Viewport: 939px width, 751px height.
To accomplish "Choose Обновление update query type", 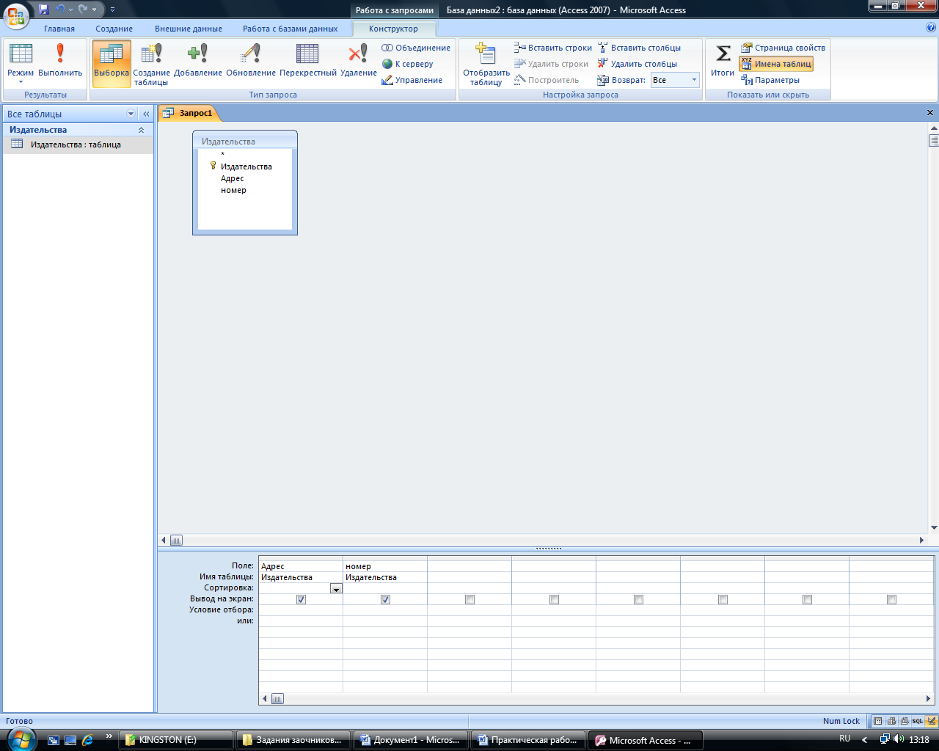I will click(x=251, y=63).
